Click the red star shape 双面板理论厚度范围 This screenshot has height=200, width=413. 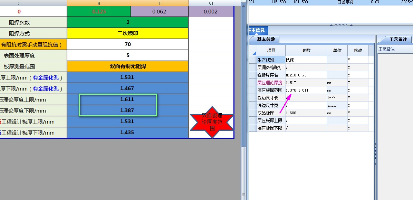(212, 122)
